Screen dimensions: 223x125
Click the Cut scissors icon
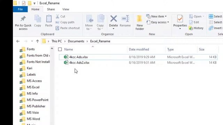tap(57, 16)
